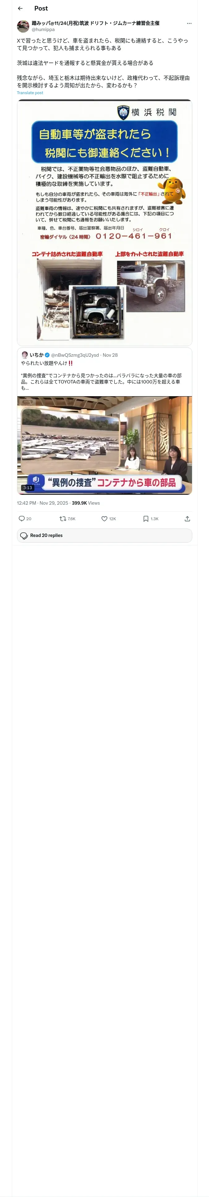Click the 12:42 PM Nov 29 timestamp
This screenshot has width=209, height=1197.
tap(42, 503)
